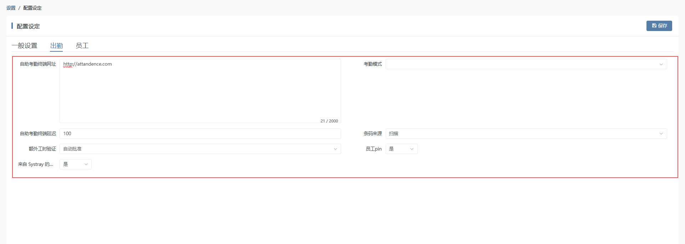Switch to the 一般设置 tab
The width and height of the screenshot is (685, 244).
click(x=24, y=46)
